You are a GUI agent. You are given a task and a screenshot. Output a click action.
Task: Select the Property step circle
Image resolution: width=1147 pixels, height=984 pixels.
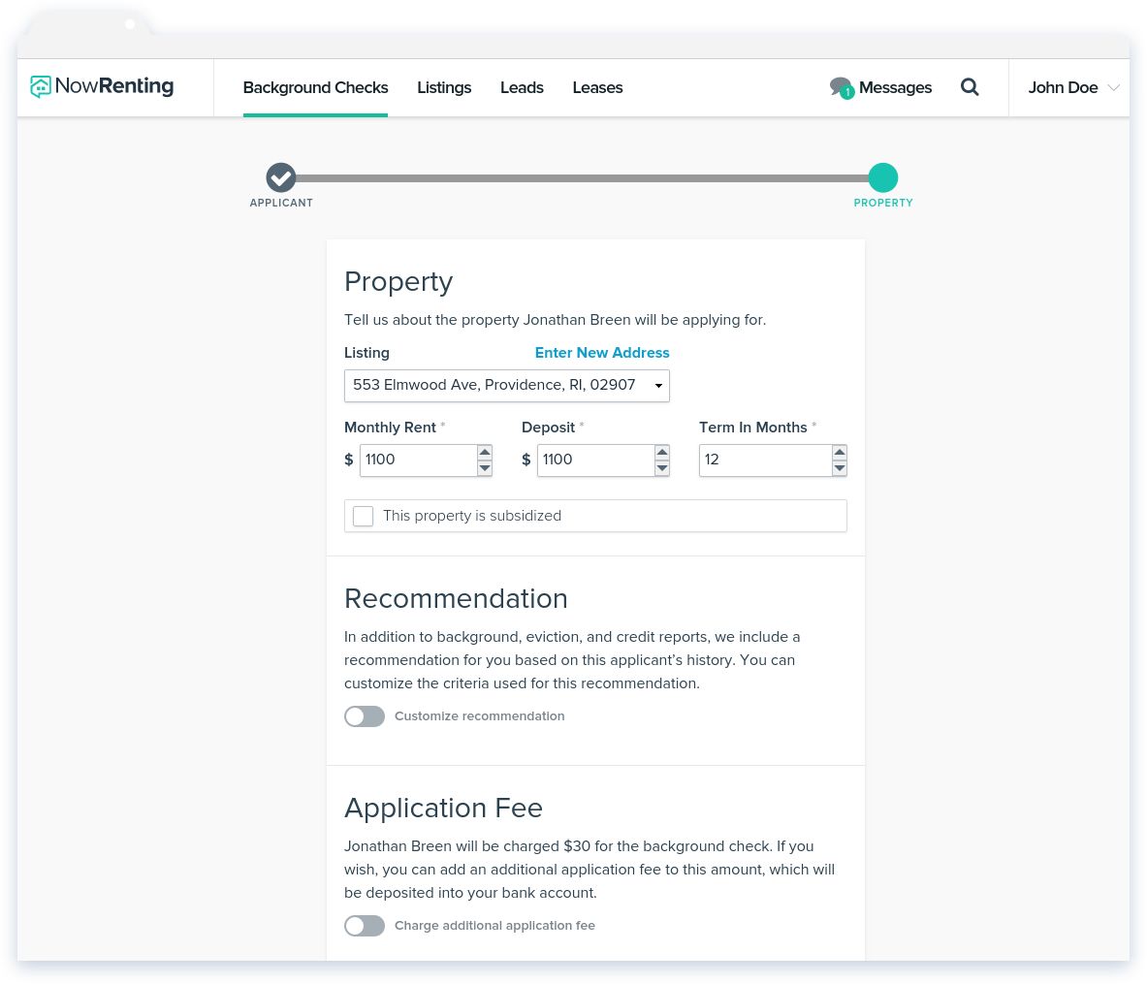883,177
